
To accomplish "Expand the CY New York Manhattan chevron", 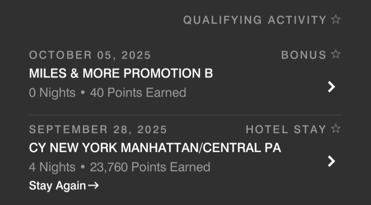I will (x=331, y=161).
